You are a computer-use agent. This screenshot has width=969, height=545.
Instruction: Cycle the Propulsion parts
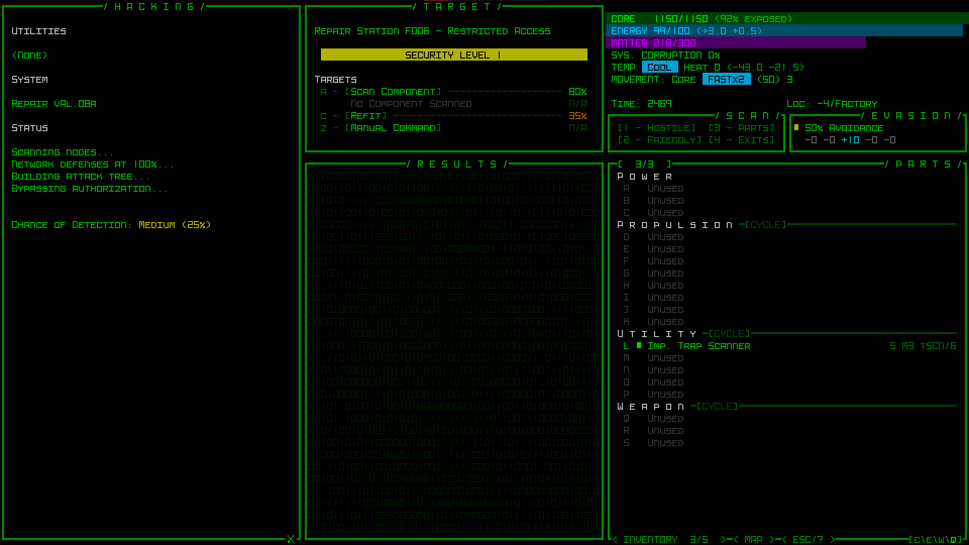[766, 225]
